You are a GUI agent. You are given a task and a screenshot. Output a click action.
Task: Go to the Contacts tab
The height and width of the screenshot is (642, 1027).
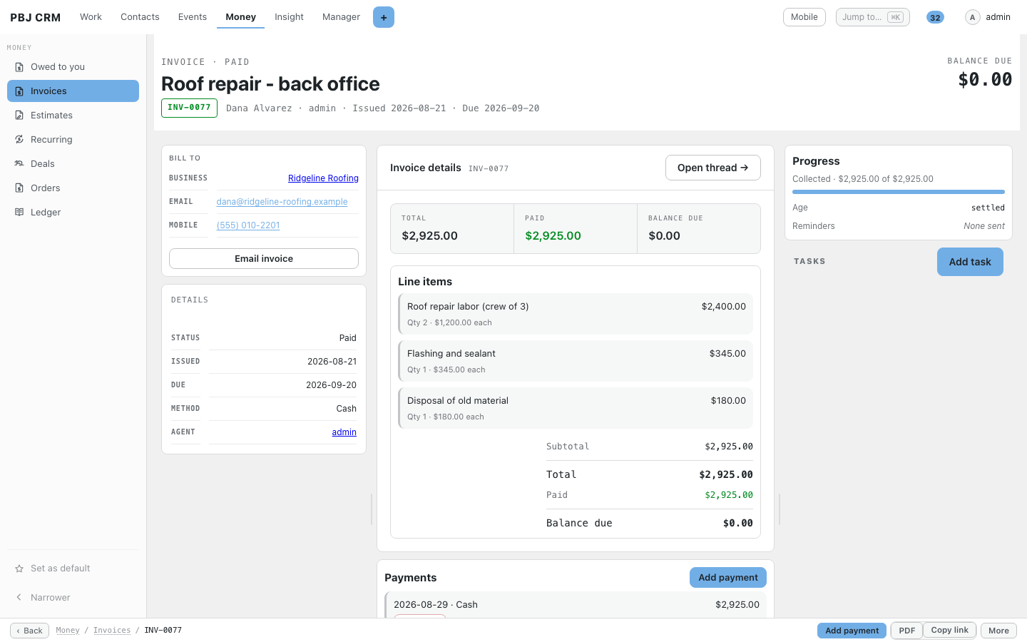140,17
